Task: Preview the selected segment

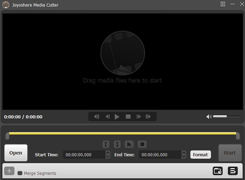Action: 129,144
